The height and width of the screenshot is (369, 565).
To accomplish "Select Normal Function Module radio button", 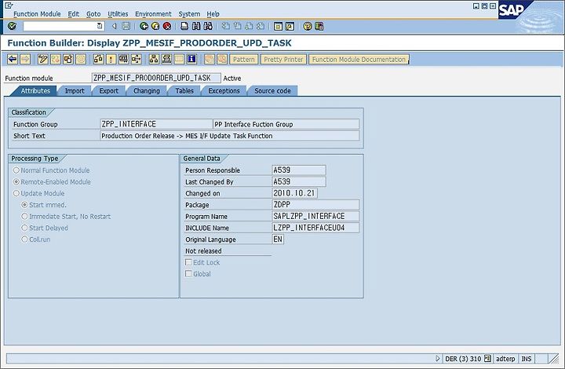I will click(16, 170).
